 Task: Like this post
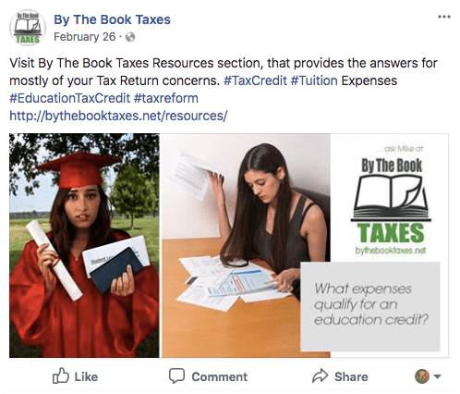[x=75, y=376]
